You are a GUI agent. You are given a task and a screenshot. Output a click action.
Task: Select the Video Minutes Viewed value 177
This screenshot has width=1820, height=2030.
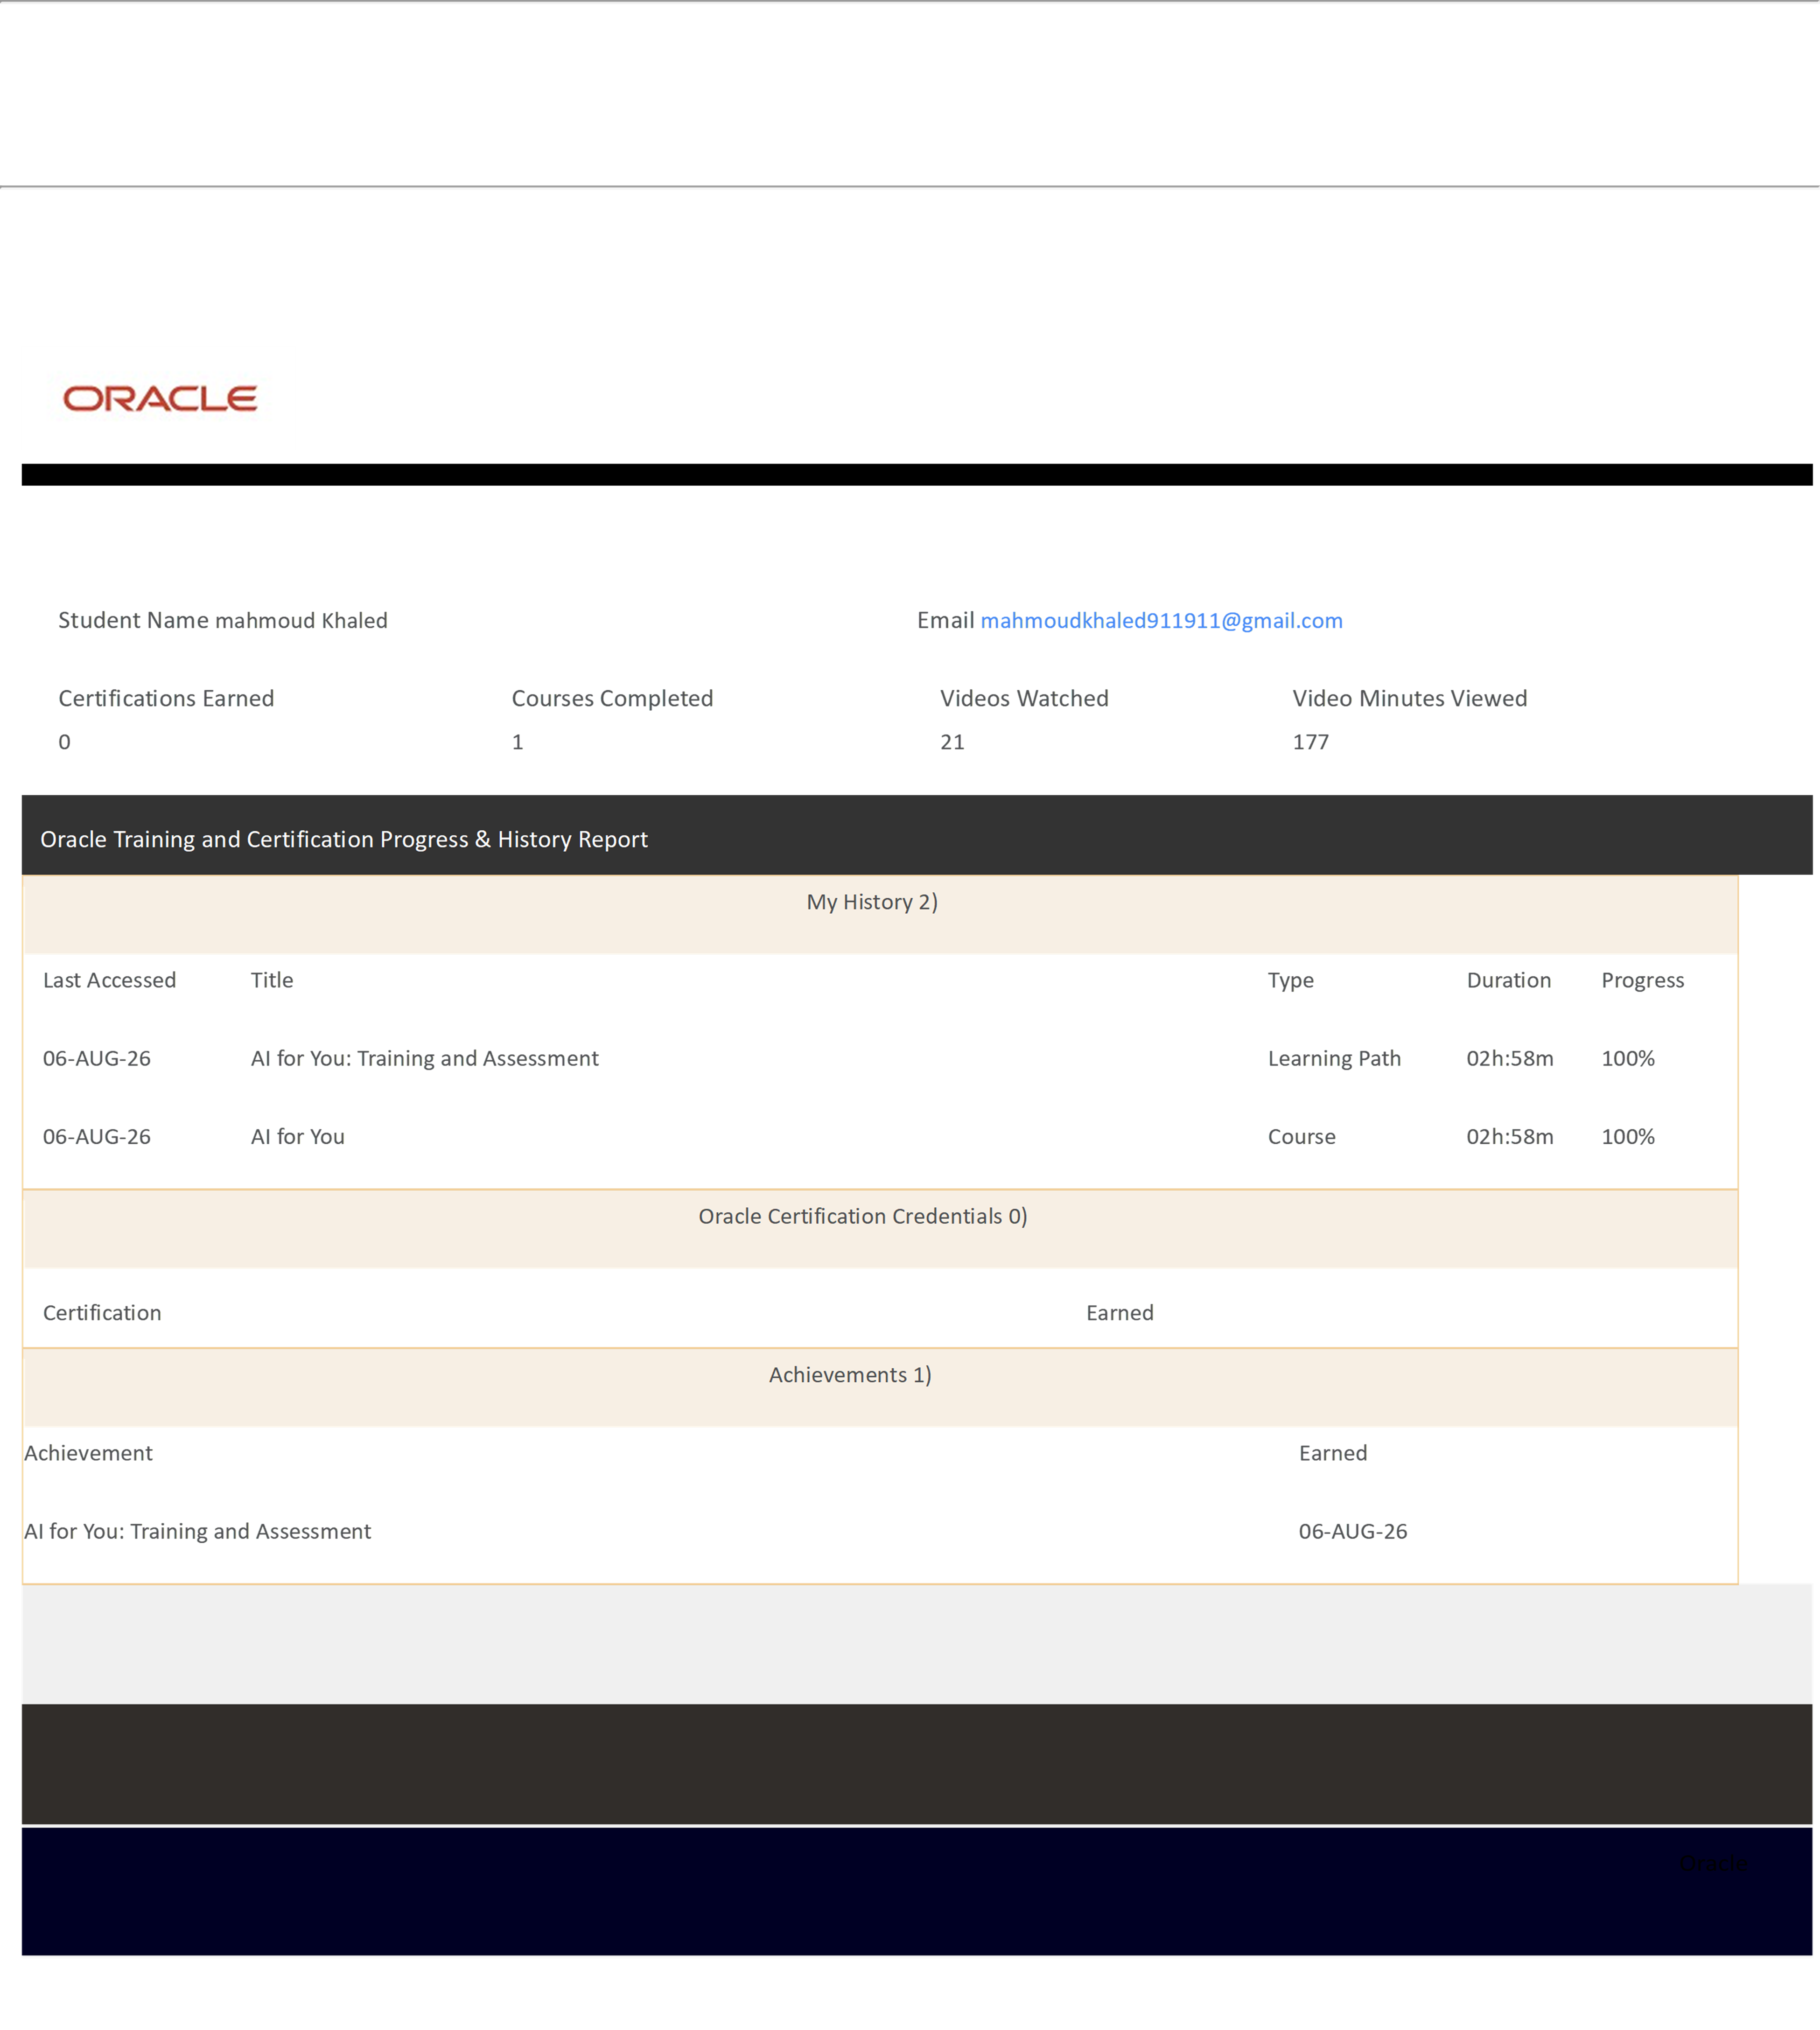tap(1310, 742)
